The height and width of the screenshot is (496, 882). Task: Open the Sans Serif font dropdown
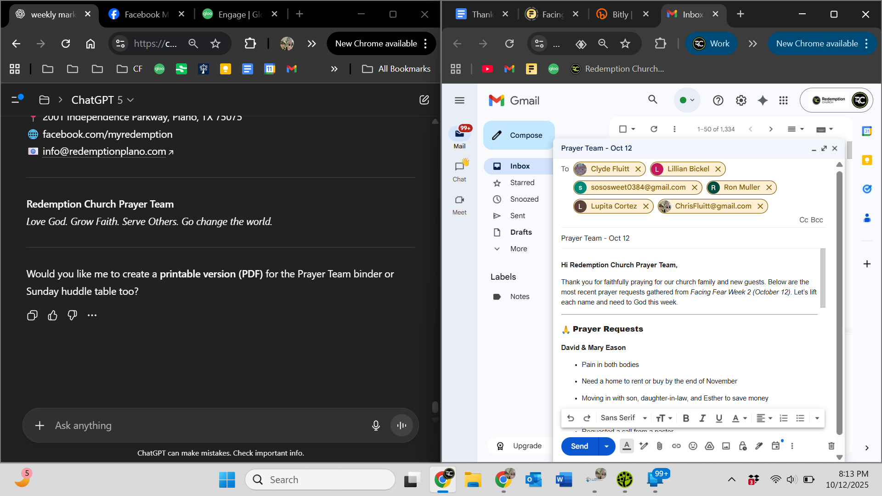point(623,418)
